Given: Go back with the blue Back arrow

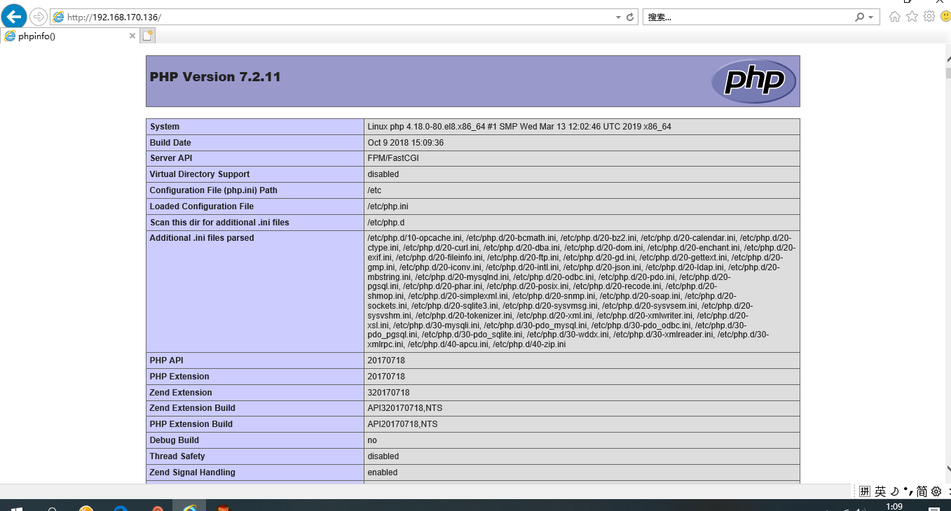Looking at the screenshot, I should [14, 16].
